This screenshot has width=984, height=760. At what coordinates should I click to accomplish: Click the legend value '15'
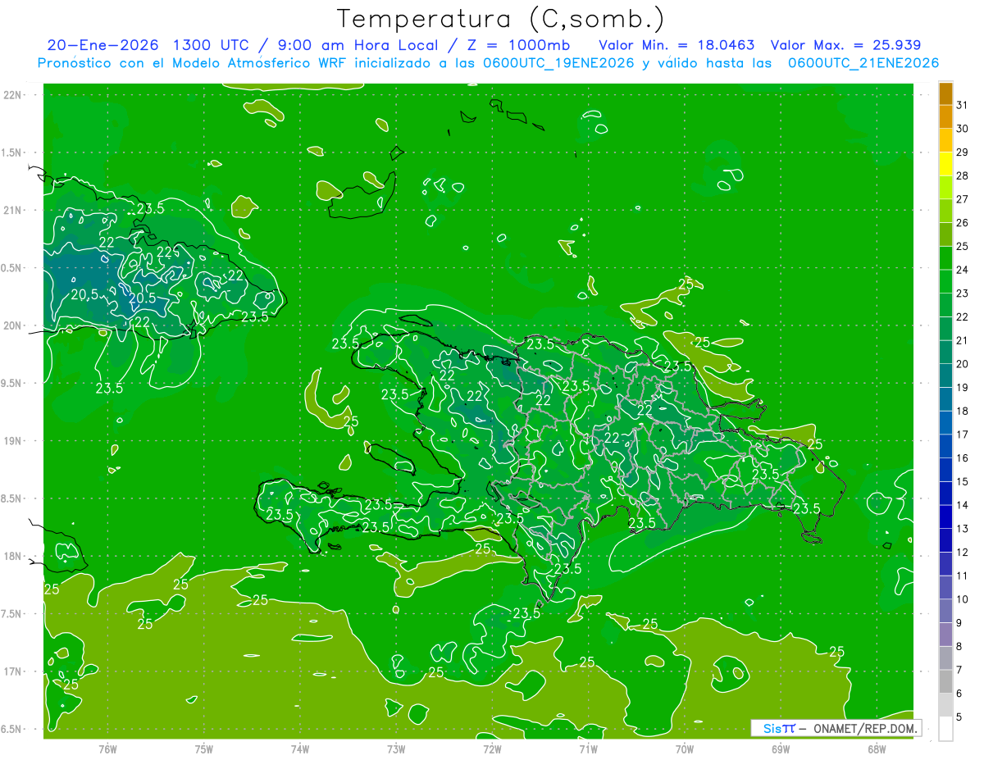pos(963,481)
